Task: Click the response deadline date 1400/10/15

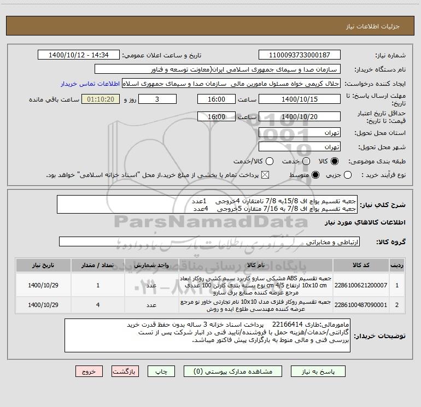Action: click(x=300, y=99)
